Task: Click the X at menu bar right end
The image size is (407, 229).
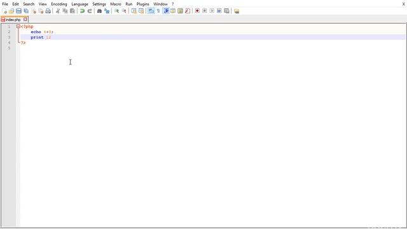Action: (404, 4)
